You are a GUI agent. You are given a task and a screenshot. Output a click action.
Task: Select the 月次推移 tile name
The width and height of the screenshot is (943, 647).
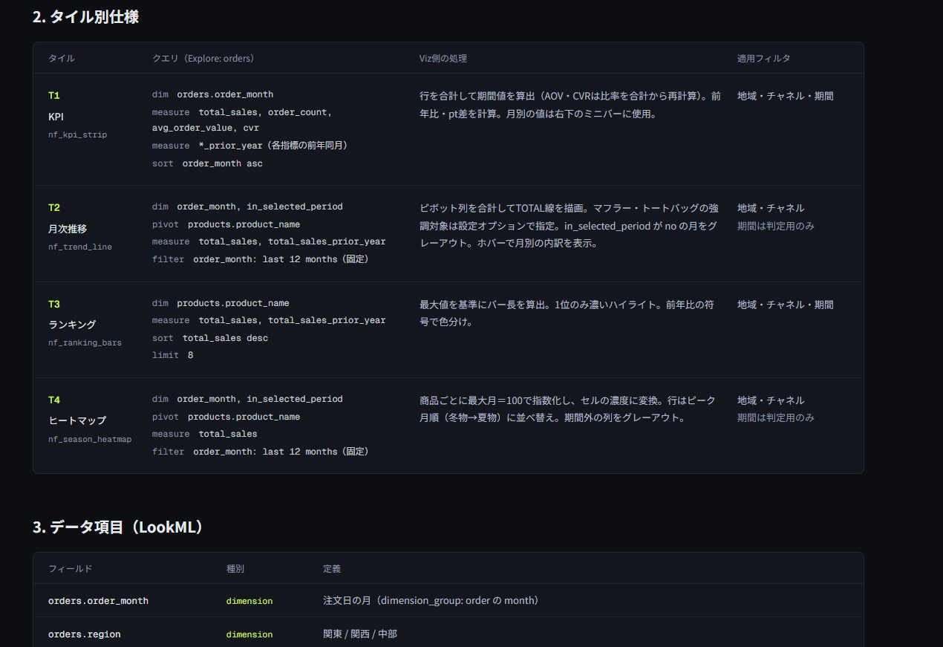(68, 229)
